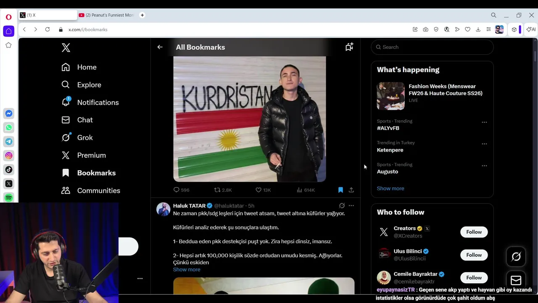Viewport: 538px width, 303px height.
Task: Open Messenger in Opera sidebar
Action: [8, 114]
